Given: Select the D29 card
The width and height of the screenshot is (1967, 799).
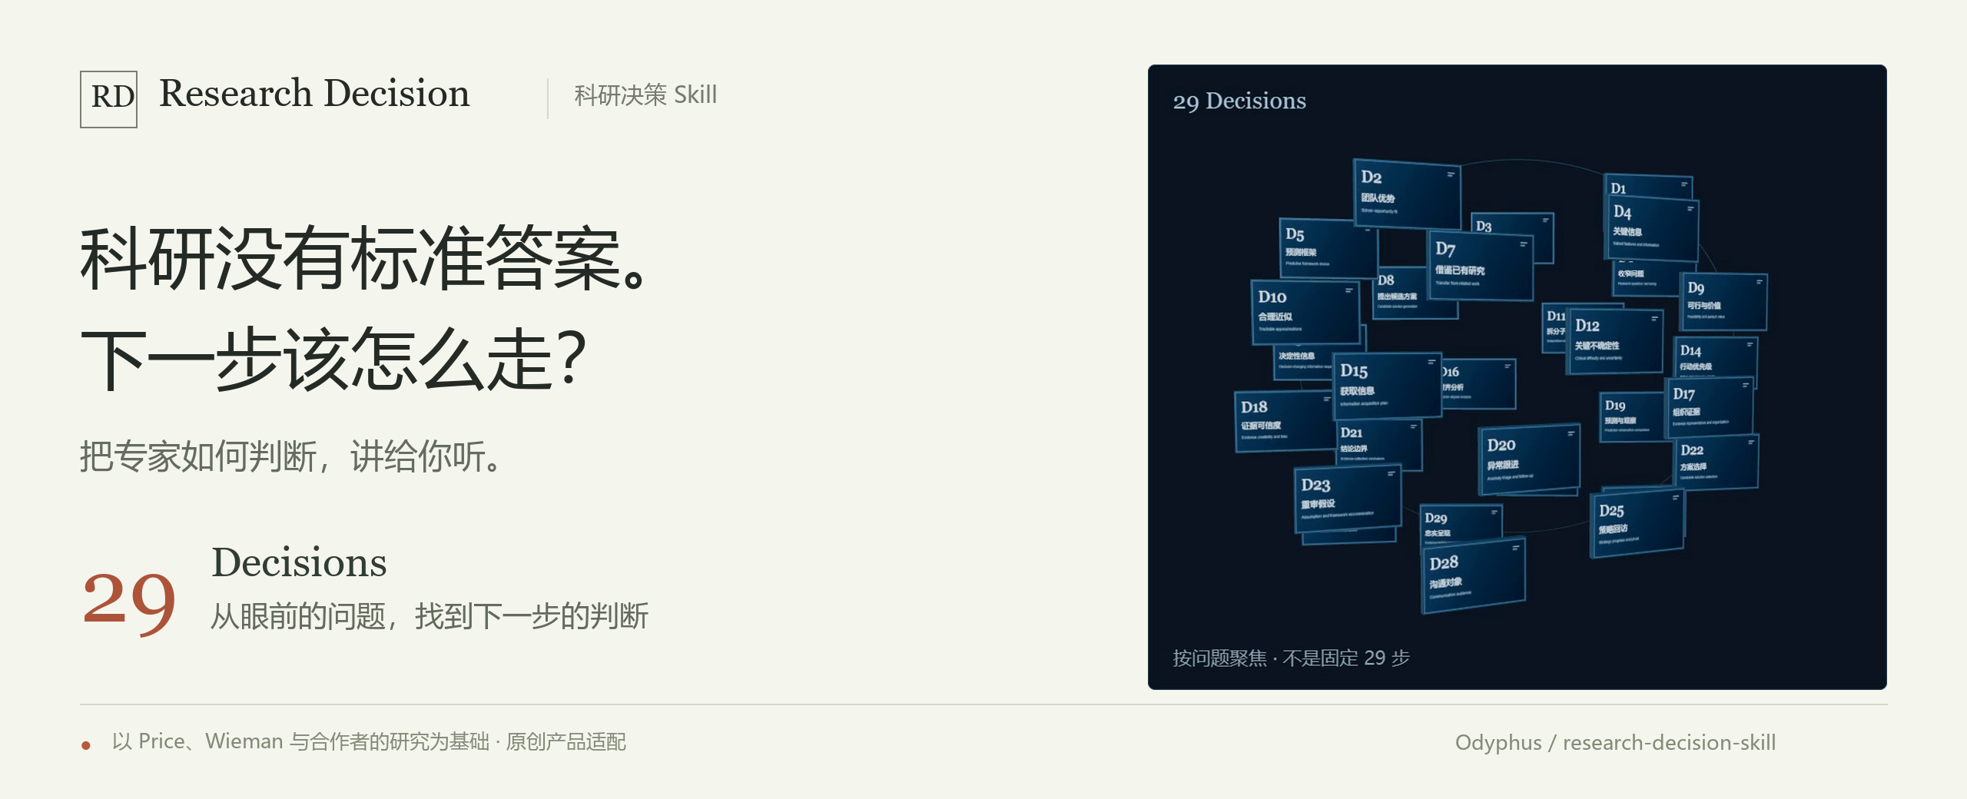Looking at the screenshot, I should coord(1460,523).
